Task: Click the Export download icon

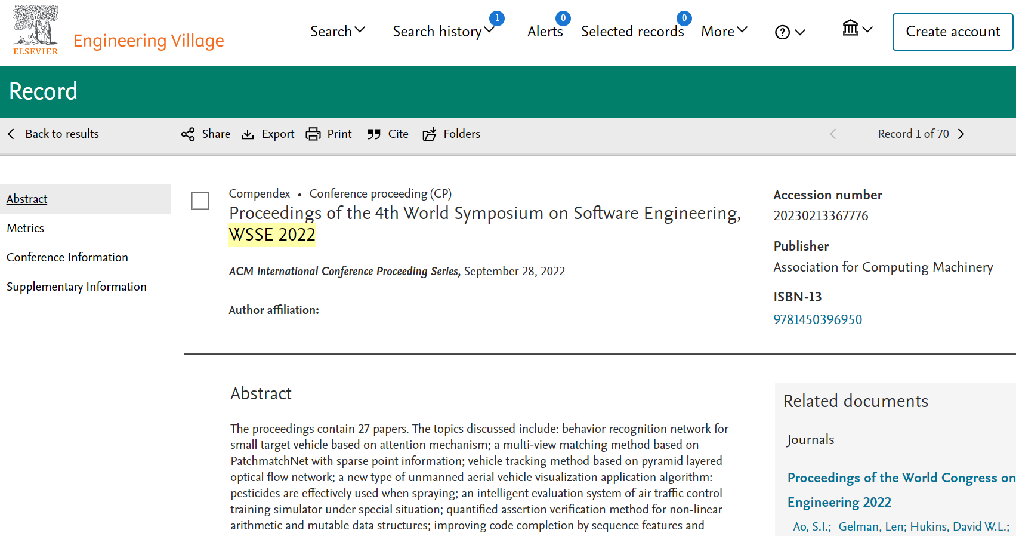Action: click(248, 134)
